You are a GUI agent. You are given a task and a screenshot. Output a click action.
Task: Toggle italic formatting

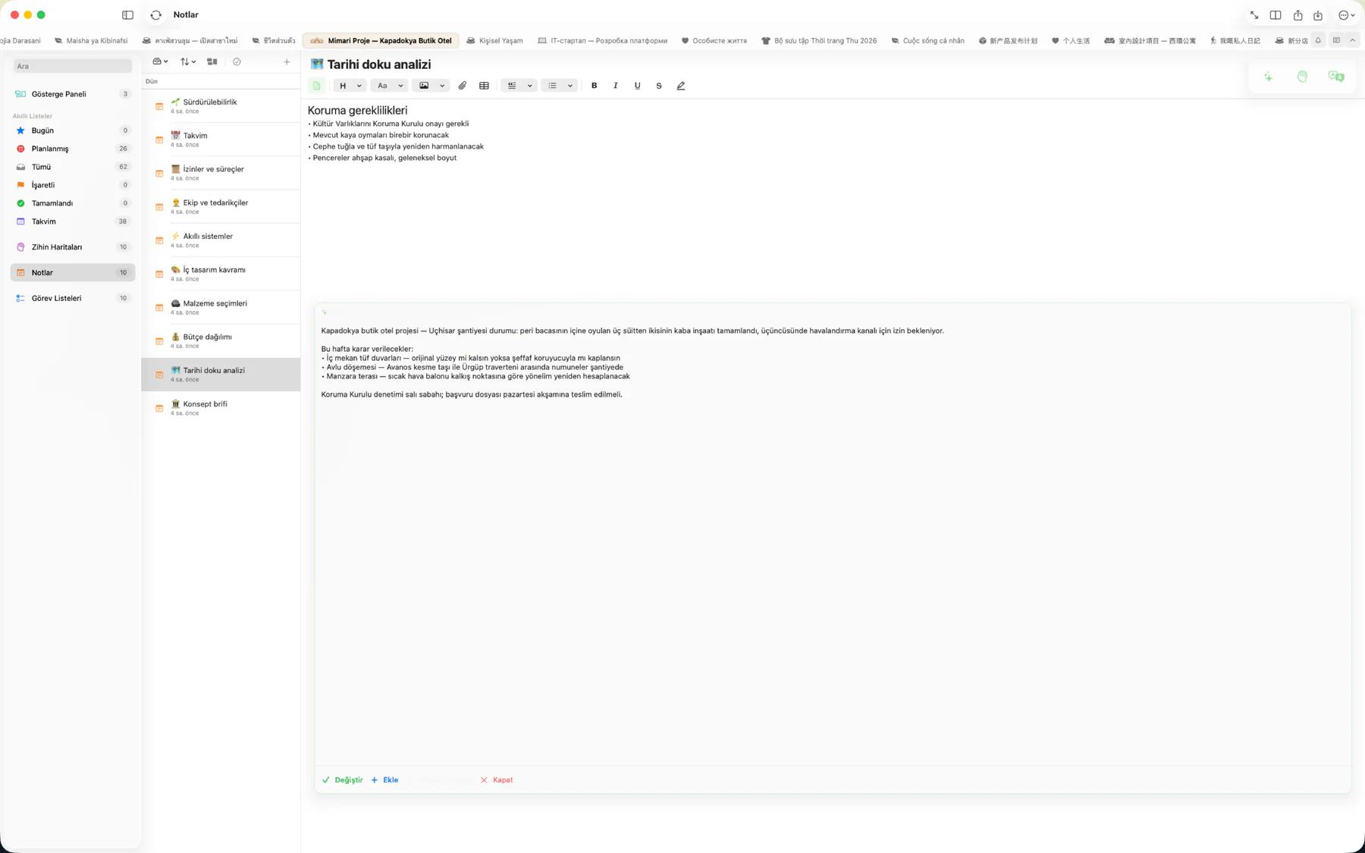point(616,86)
